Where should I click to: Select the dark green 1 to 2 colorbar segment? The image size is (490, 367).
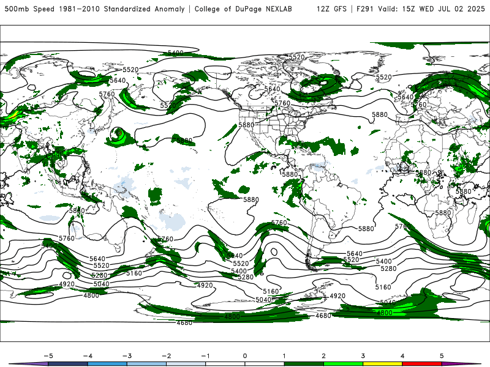tap(304, 364)
